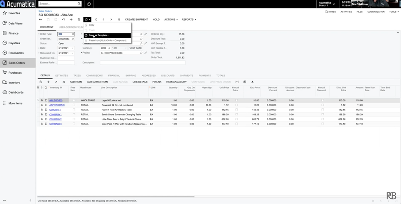The image size is (401, 204).
Task: Click the horizontal scrollbar below the grid
Action: (x=116, y=197)
